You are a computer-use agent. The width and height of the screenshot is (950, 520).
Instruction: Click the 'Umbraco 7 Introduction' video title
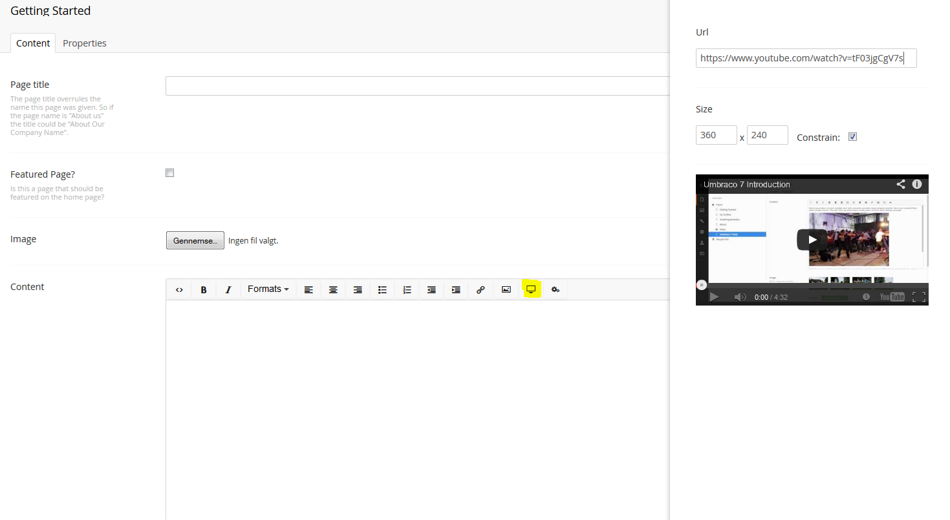click(747, 184)
